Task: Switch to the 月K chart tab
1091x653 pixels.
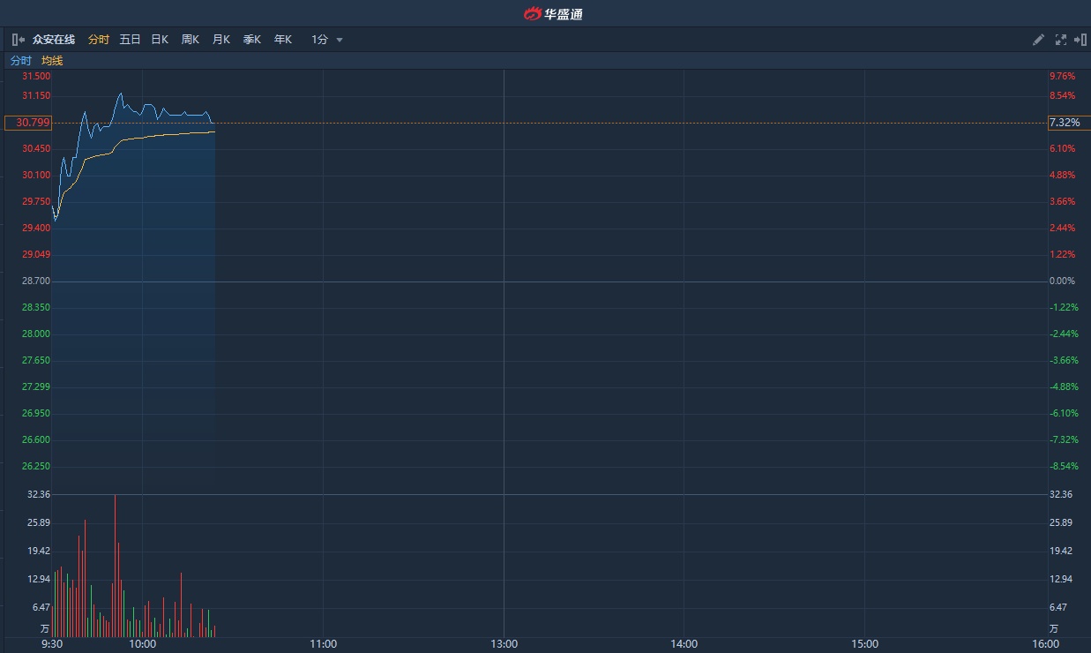Action: tap(221, 40)
